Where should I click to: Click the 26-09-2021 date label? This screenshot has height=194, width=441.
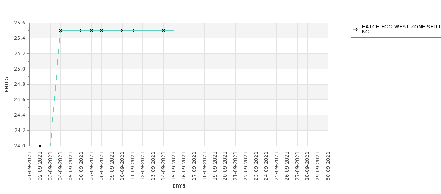(287, 166)
